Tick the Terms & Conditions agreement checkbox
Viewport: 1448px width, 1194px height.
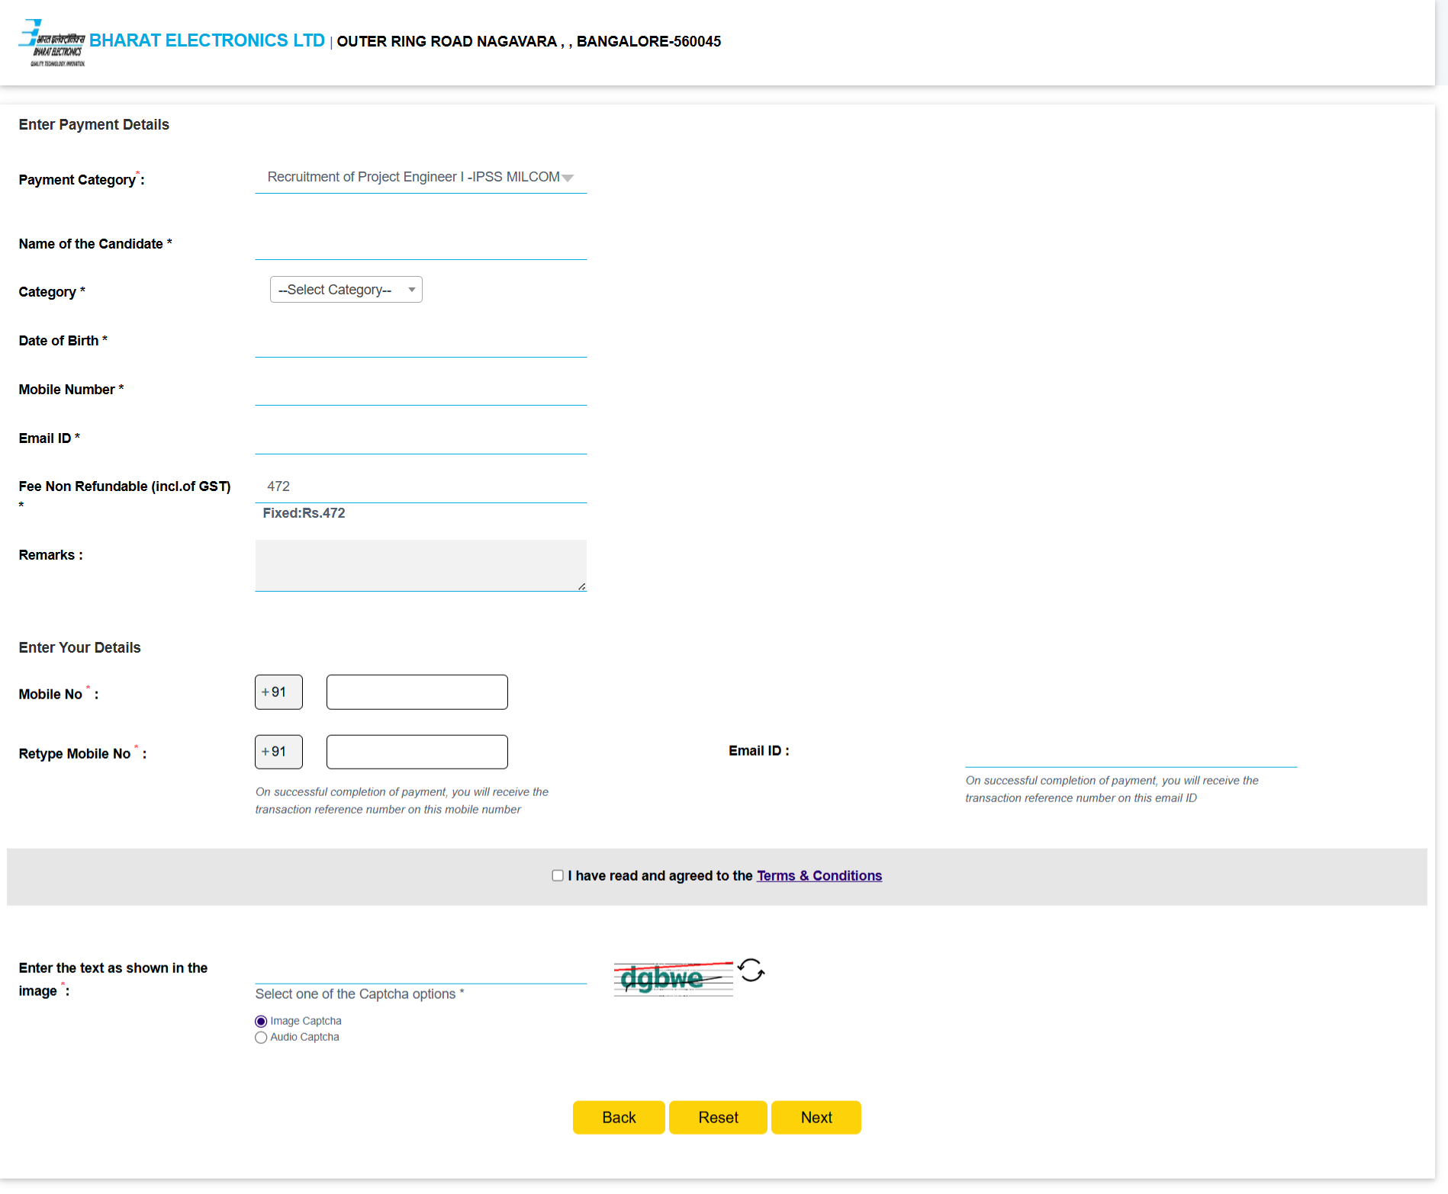coord(558,875)
